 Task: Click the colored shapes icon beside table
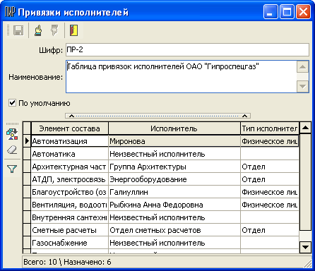point(12,134)
